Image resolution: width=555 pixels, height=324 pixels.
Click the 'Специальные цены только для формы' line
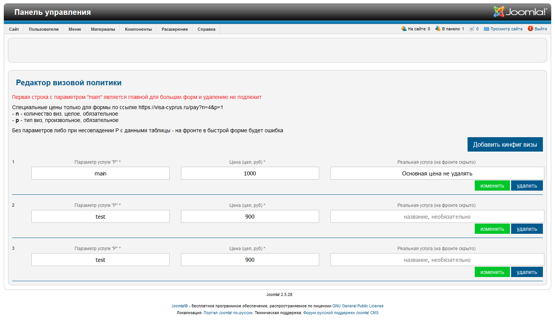click(x=117, y=107)
